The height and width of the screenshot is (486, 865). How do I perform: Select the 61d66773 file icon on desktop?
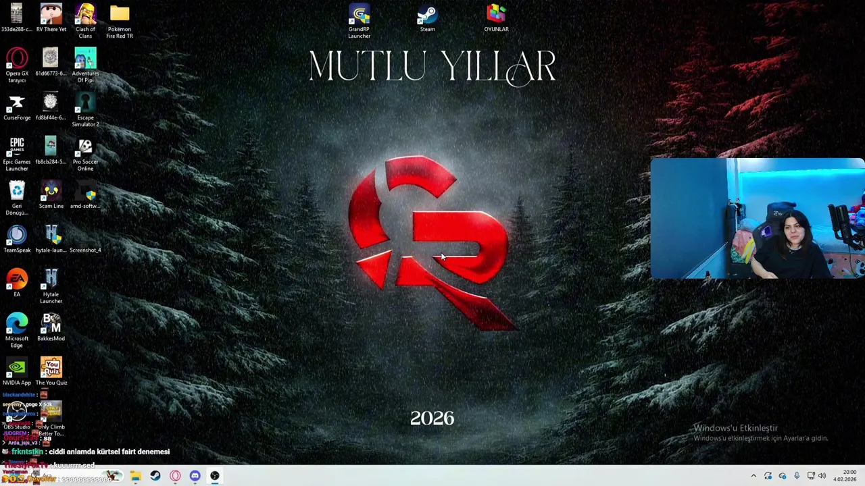coord(51,61)
